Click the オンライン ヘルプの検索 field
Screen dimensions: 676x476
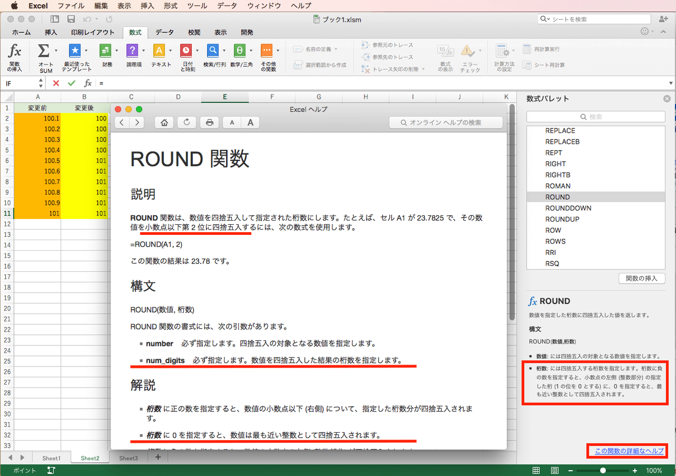[x=446, y=123]
